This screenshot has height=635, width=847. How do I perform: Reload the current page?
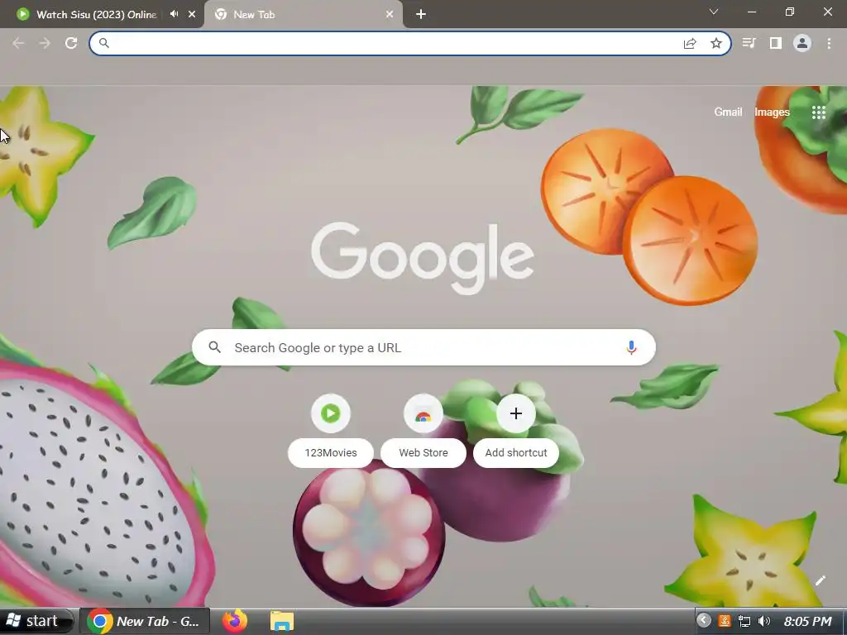point(71,43)
